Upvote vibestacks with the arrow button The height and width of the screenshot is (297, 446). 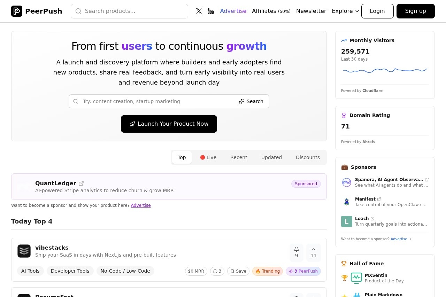314,252
